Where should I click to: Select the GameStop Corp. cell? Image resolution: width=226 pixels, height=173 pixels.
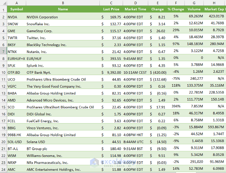click(63, 30)
